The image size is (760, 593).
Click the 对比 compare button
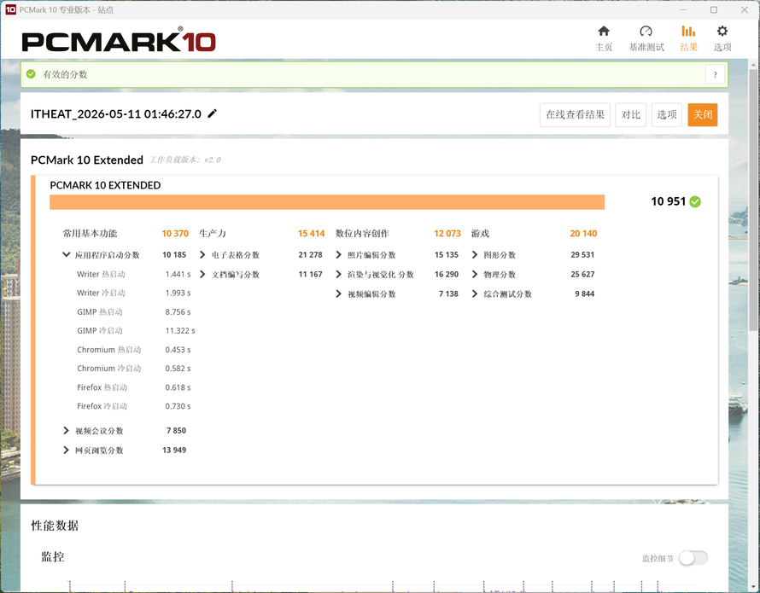(x=630, y=115)
